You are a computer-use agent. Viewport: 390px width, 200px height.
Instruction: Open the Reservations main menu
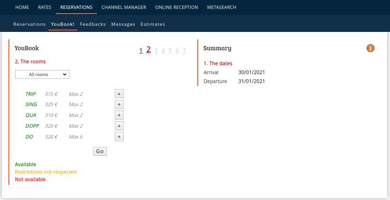(76, 8)
